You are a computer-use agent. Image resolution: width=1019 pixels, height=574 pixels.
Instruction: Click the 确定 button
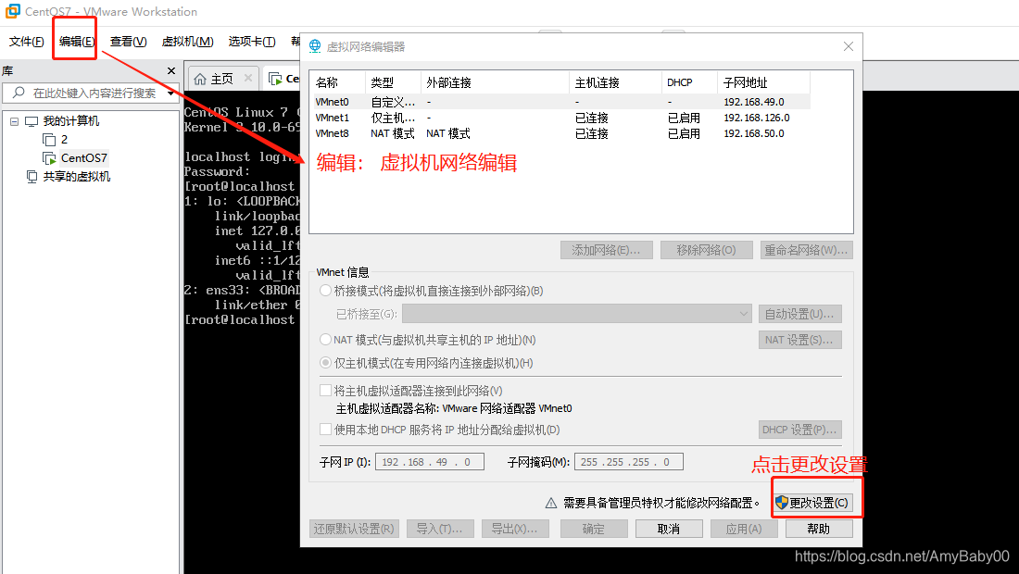[593, 529]
